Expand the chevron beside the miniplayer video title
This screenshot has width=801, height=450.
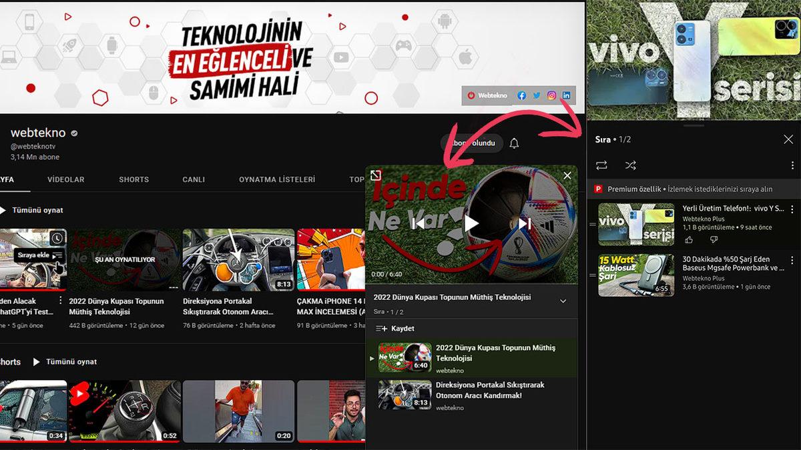pos(563,299)
